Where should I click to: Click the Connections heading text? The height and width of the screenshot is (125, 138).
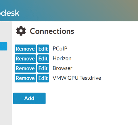(x=52, y=31)
